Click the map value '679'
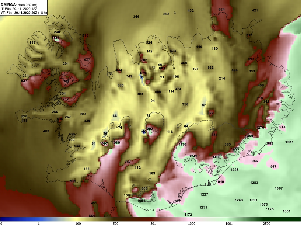 click(x=143, y=73)
